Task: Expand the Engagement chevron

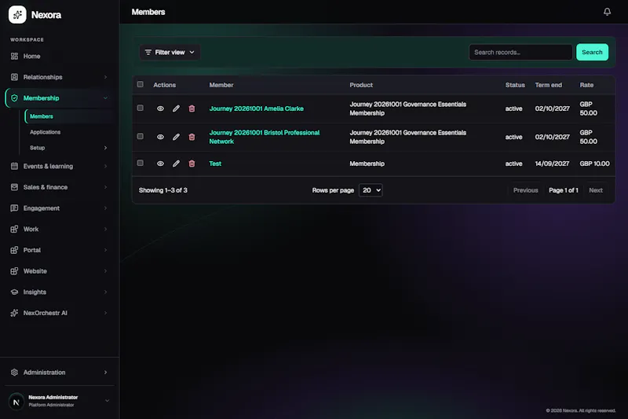Action: pos(105,208)
